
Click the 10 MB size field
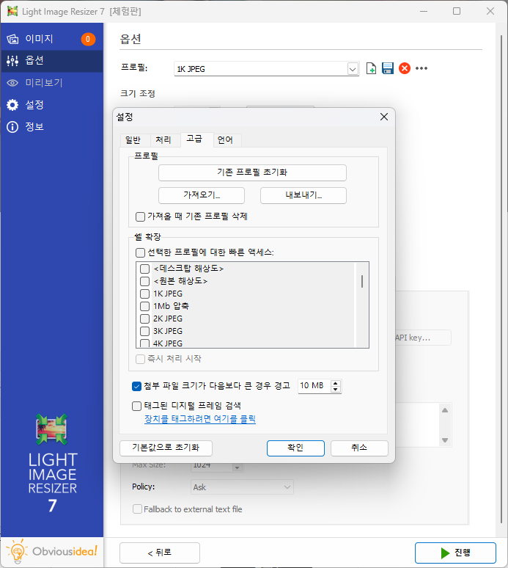[313, 386]
